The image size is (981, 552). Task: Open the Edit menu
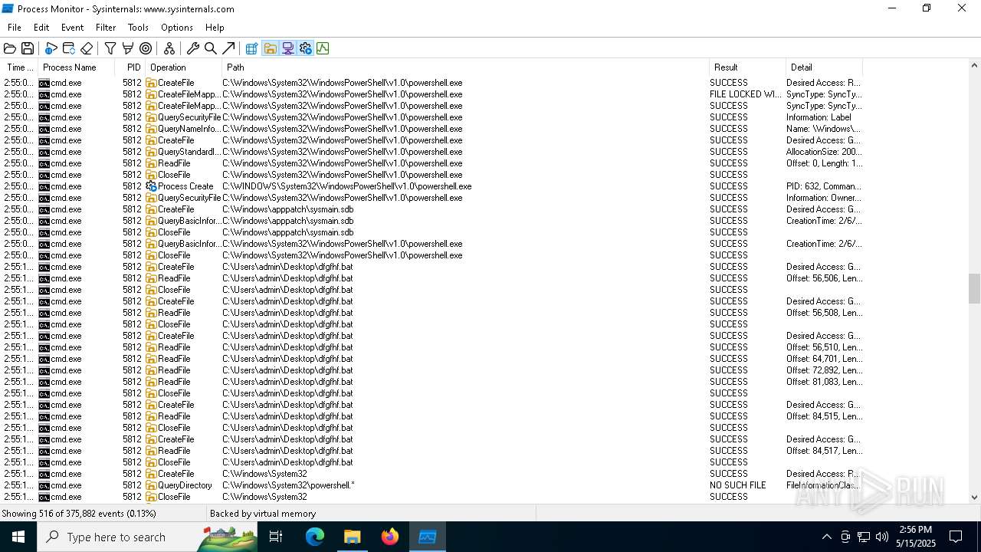tap(41, 28)
